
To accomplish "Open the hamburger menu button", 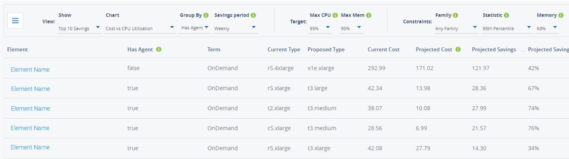I will click(x=15, y=20).
